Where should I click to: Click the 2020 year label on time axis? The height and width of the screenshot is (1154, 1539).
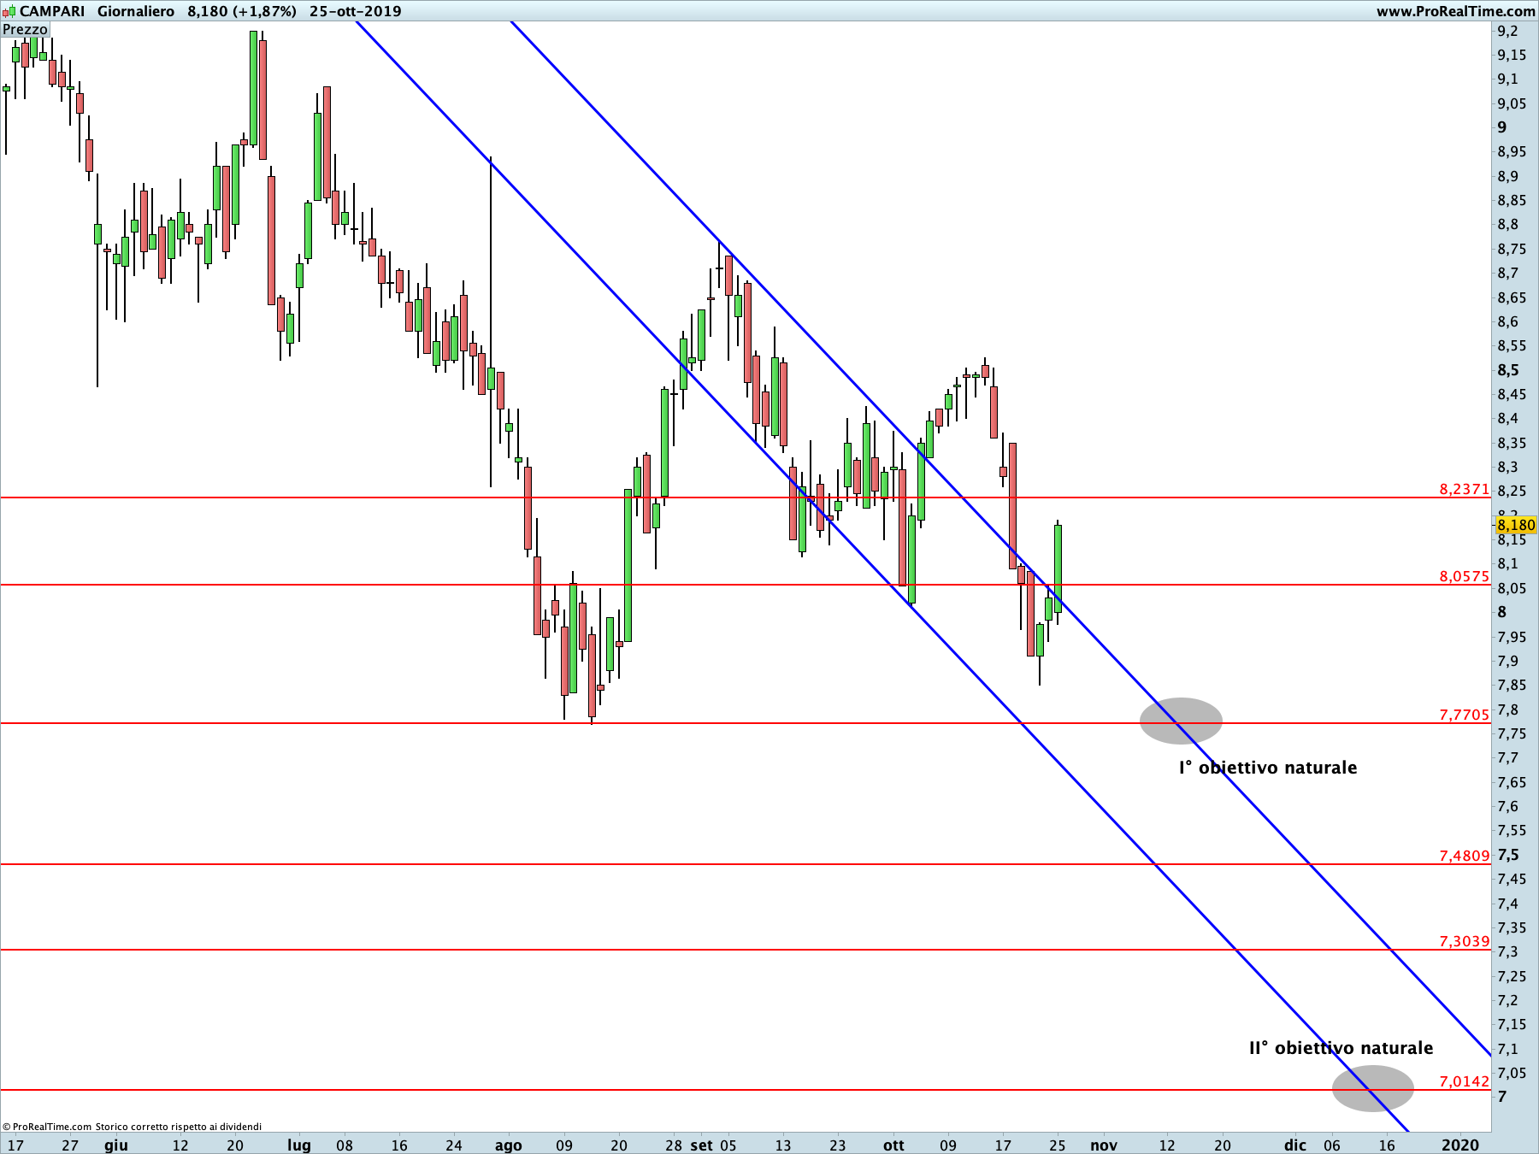tap(1460, 1145)
